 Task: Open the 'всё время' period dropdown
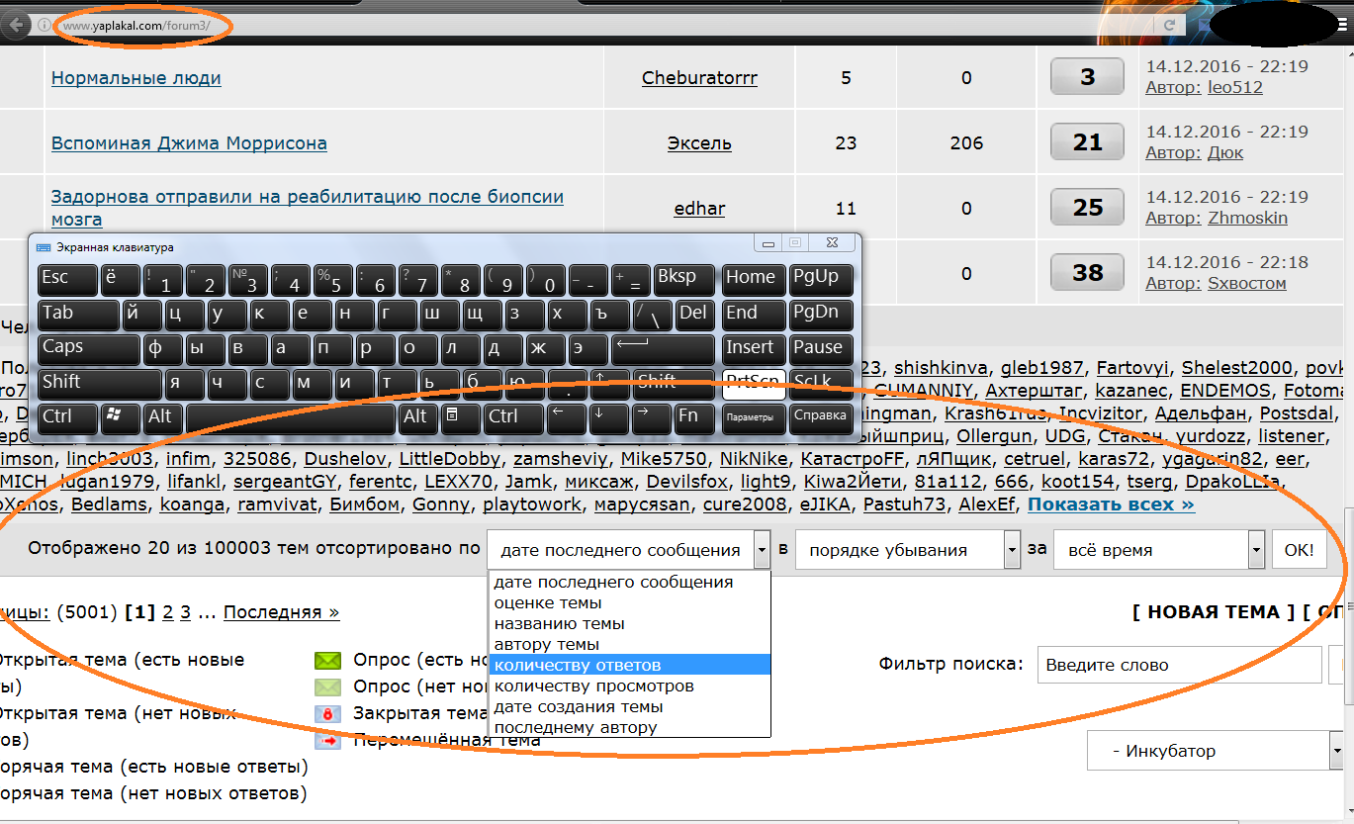point(1159,550)
